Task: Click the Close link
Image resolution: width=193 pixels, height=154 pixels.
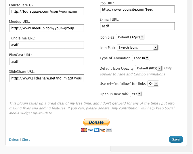Action: [26, 140]
